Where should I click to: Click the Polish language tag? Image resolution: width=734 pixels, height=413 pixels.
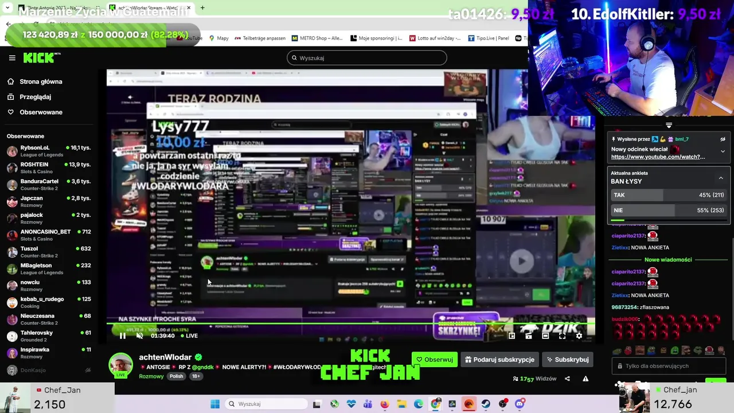[x=176, y=376]
